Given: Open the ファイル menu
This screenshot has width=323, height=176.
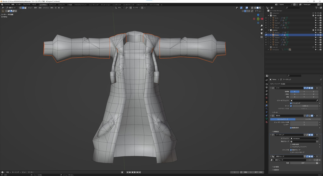Looking at the screenshot, I should pyautogui.click(x=7, y=4).
